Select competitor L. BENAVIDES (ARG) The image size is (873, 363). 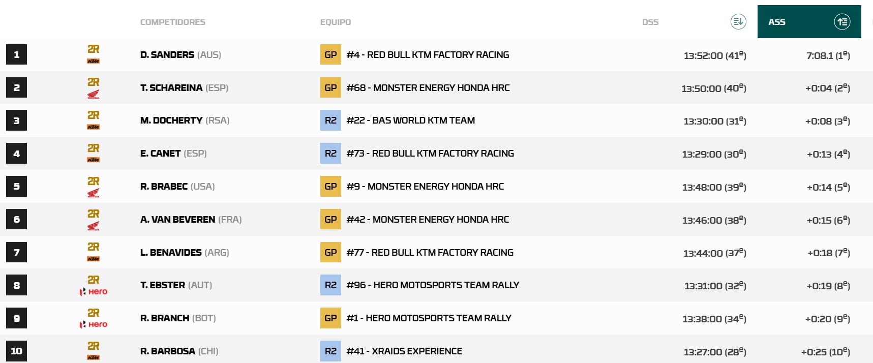(185, 253)
